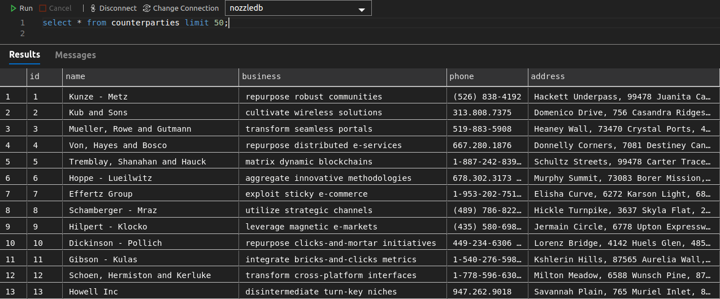Click the Cancel stop square icon

pyautogui.click(x=43, y=8)
